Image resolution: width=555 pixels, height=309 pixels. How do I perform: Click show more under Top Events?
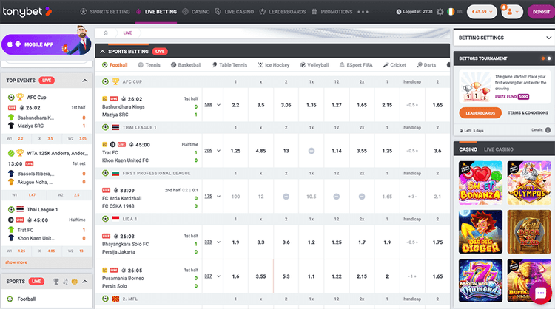coord(16,262)
